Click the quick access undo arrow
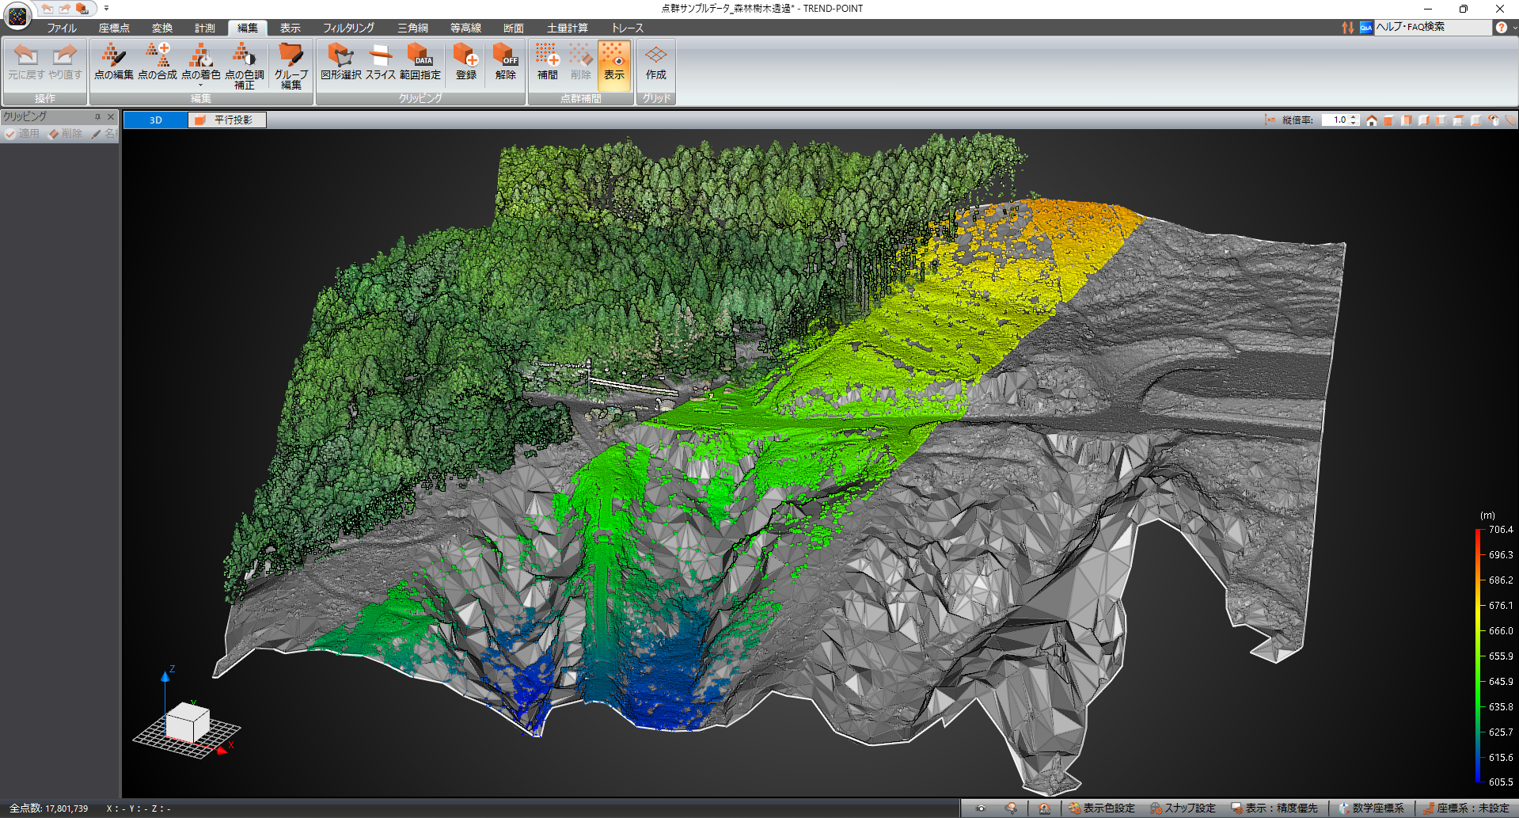This screenshot has width=1519, height=818. [47, 9]
